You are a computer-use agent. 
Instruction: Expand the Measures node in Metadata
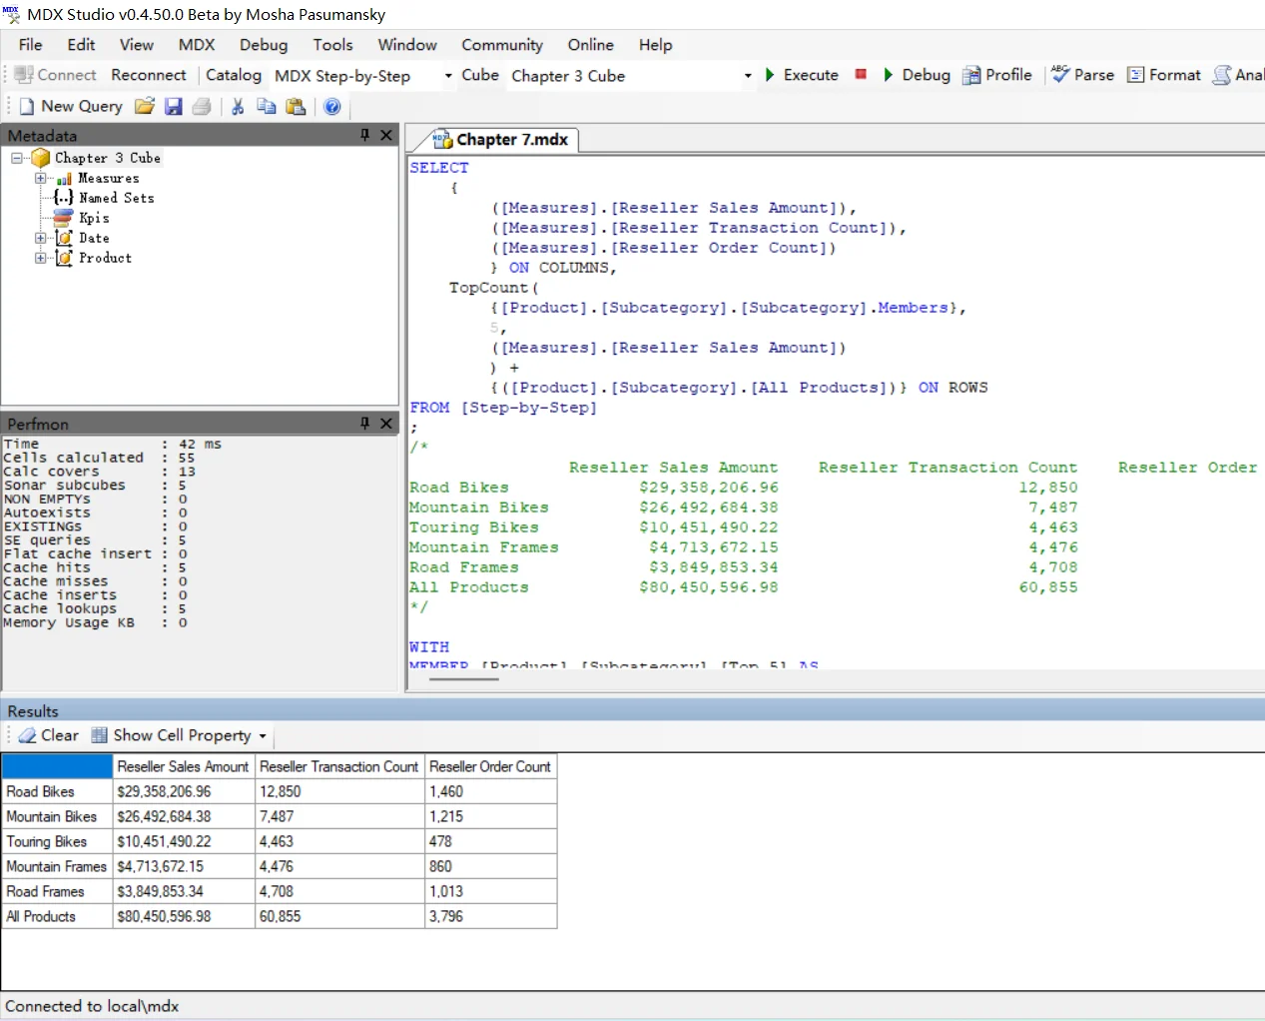click(x=41, y=178)
